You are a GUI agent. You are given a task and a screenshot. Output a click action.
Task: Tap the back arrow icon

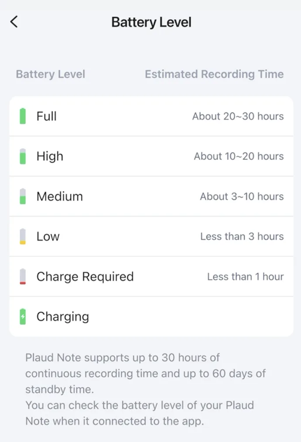14,22
